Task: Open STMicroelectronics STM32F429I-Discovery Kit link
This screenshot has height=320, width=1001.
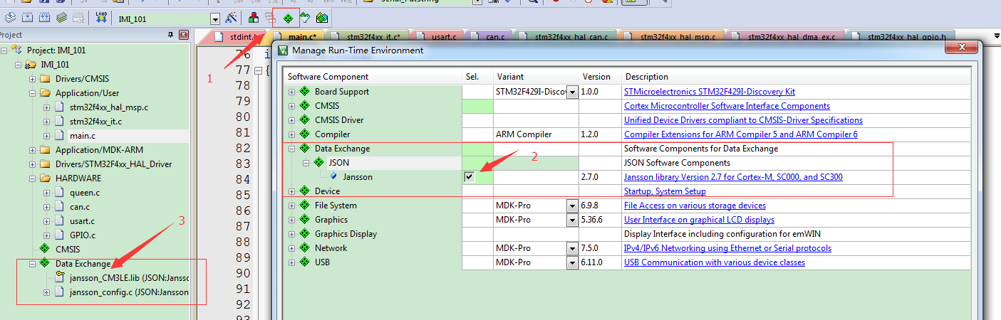Action: pyautogui.click(x=710, y=92)
